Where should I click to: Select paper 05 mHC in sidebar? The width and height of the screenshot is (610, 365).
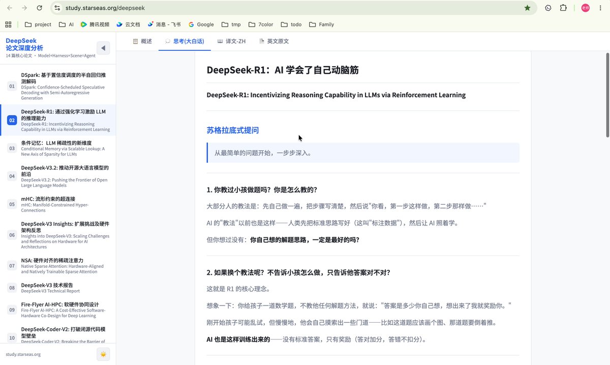pos(58,204)
